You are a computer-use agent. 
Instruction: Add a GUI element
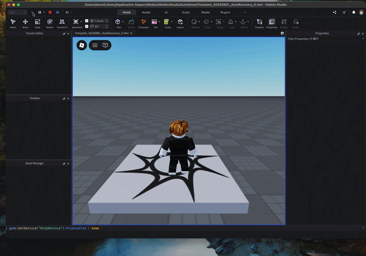point(154,22)
